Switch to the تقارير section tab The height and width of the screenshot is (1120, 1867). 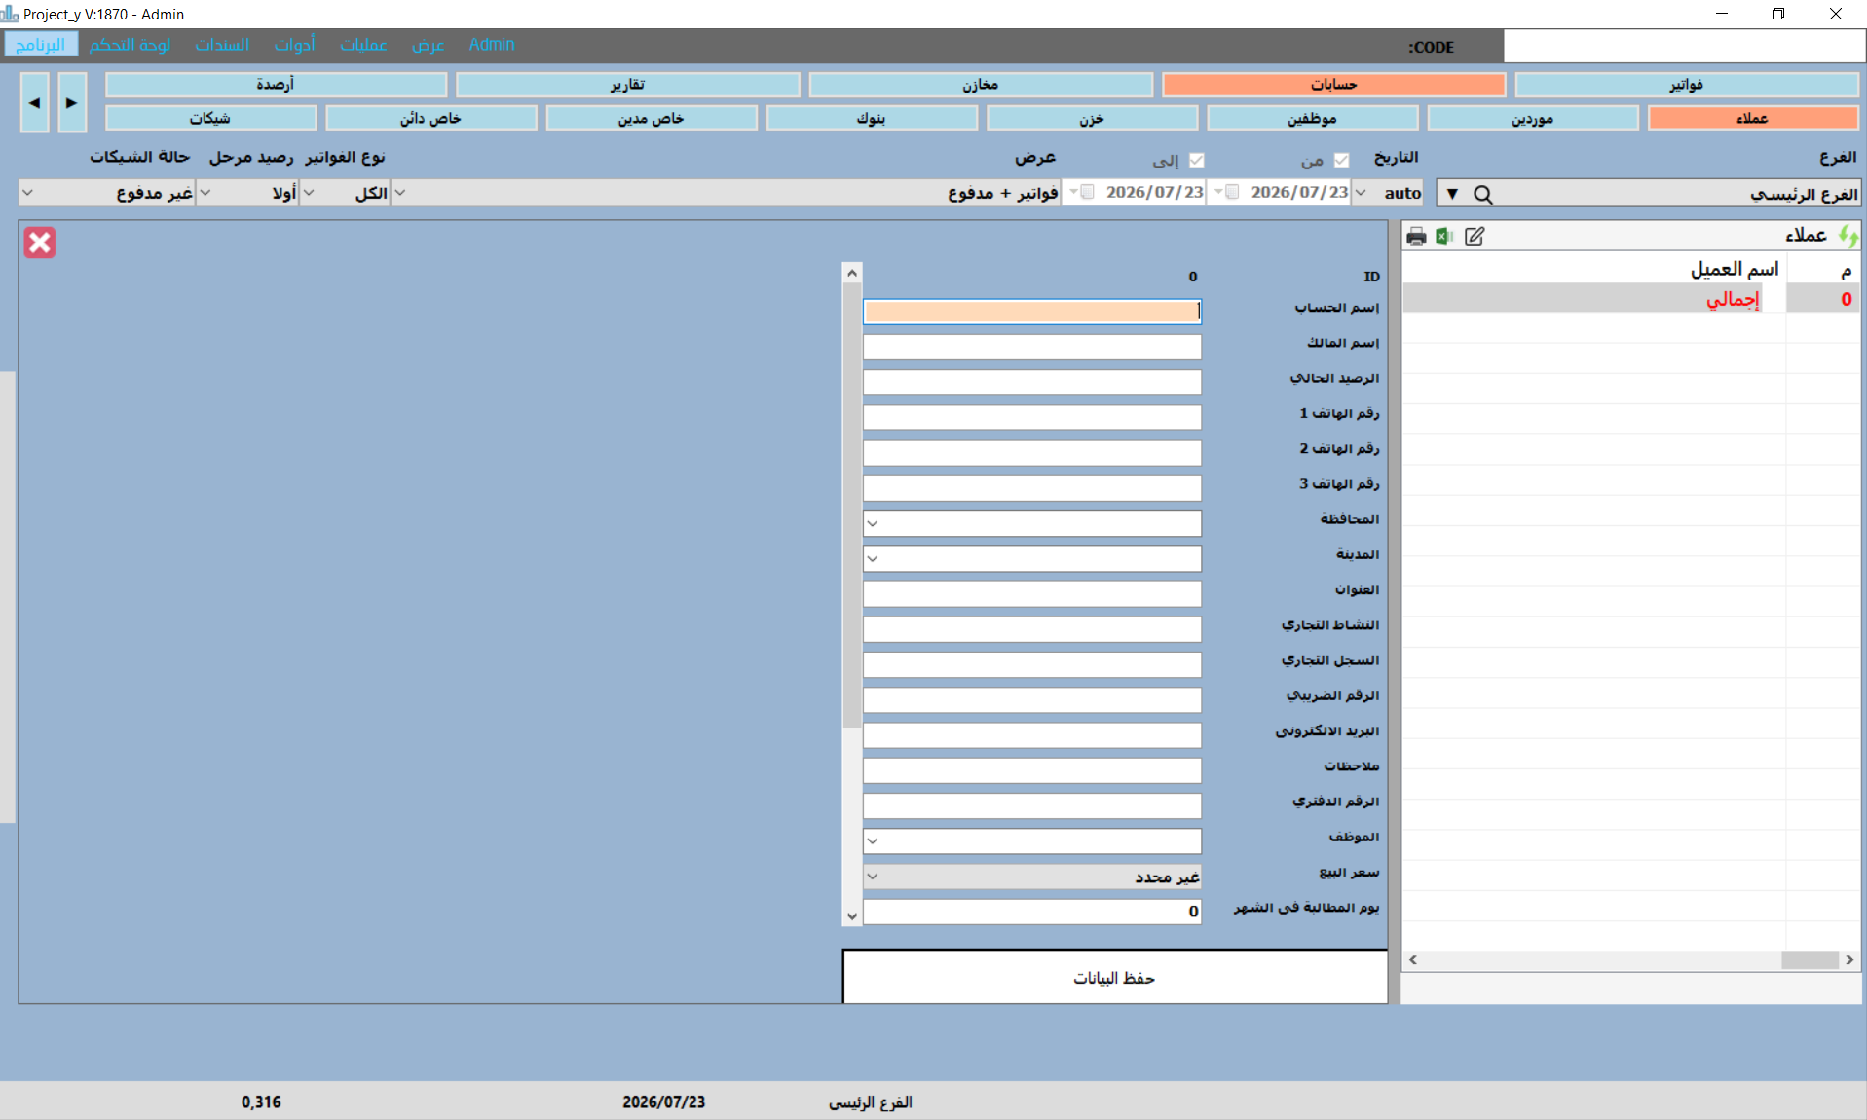click(x=628, y=85)
